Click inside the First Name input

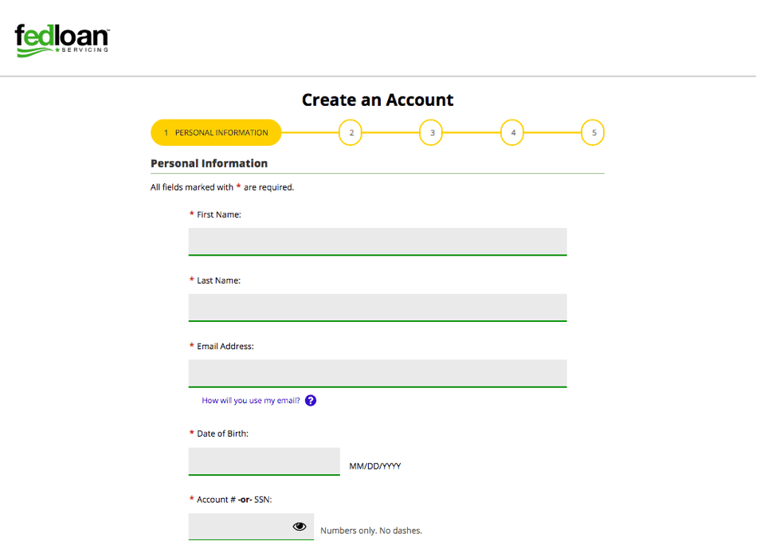[x=377, y=241]
